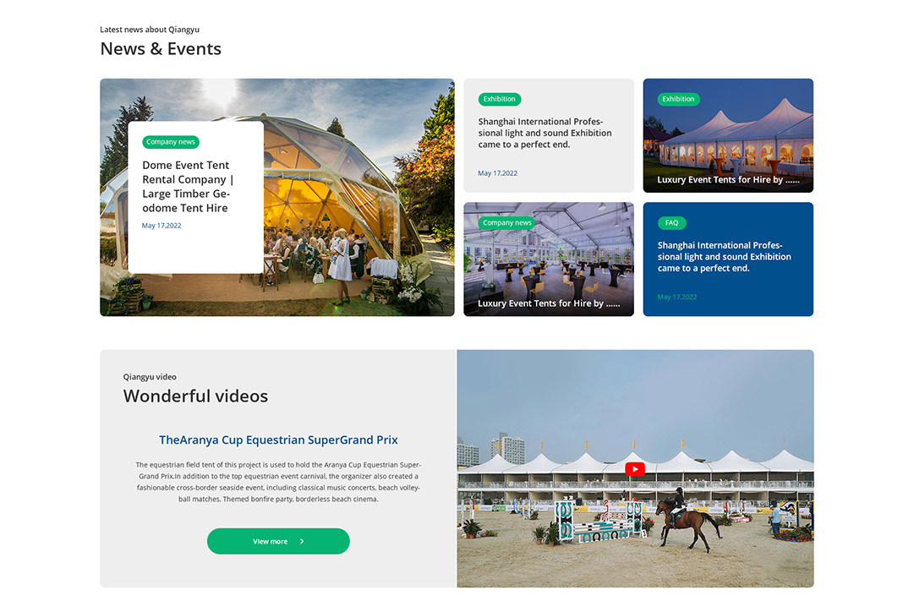Open gray card Shanghai International Exhibition headline
Image resolution: width=914 pixels, height=601 pixels.
click(x=545, y=133)
